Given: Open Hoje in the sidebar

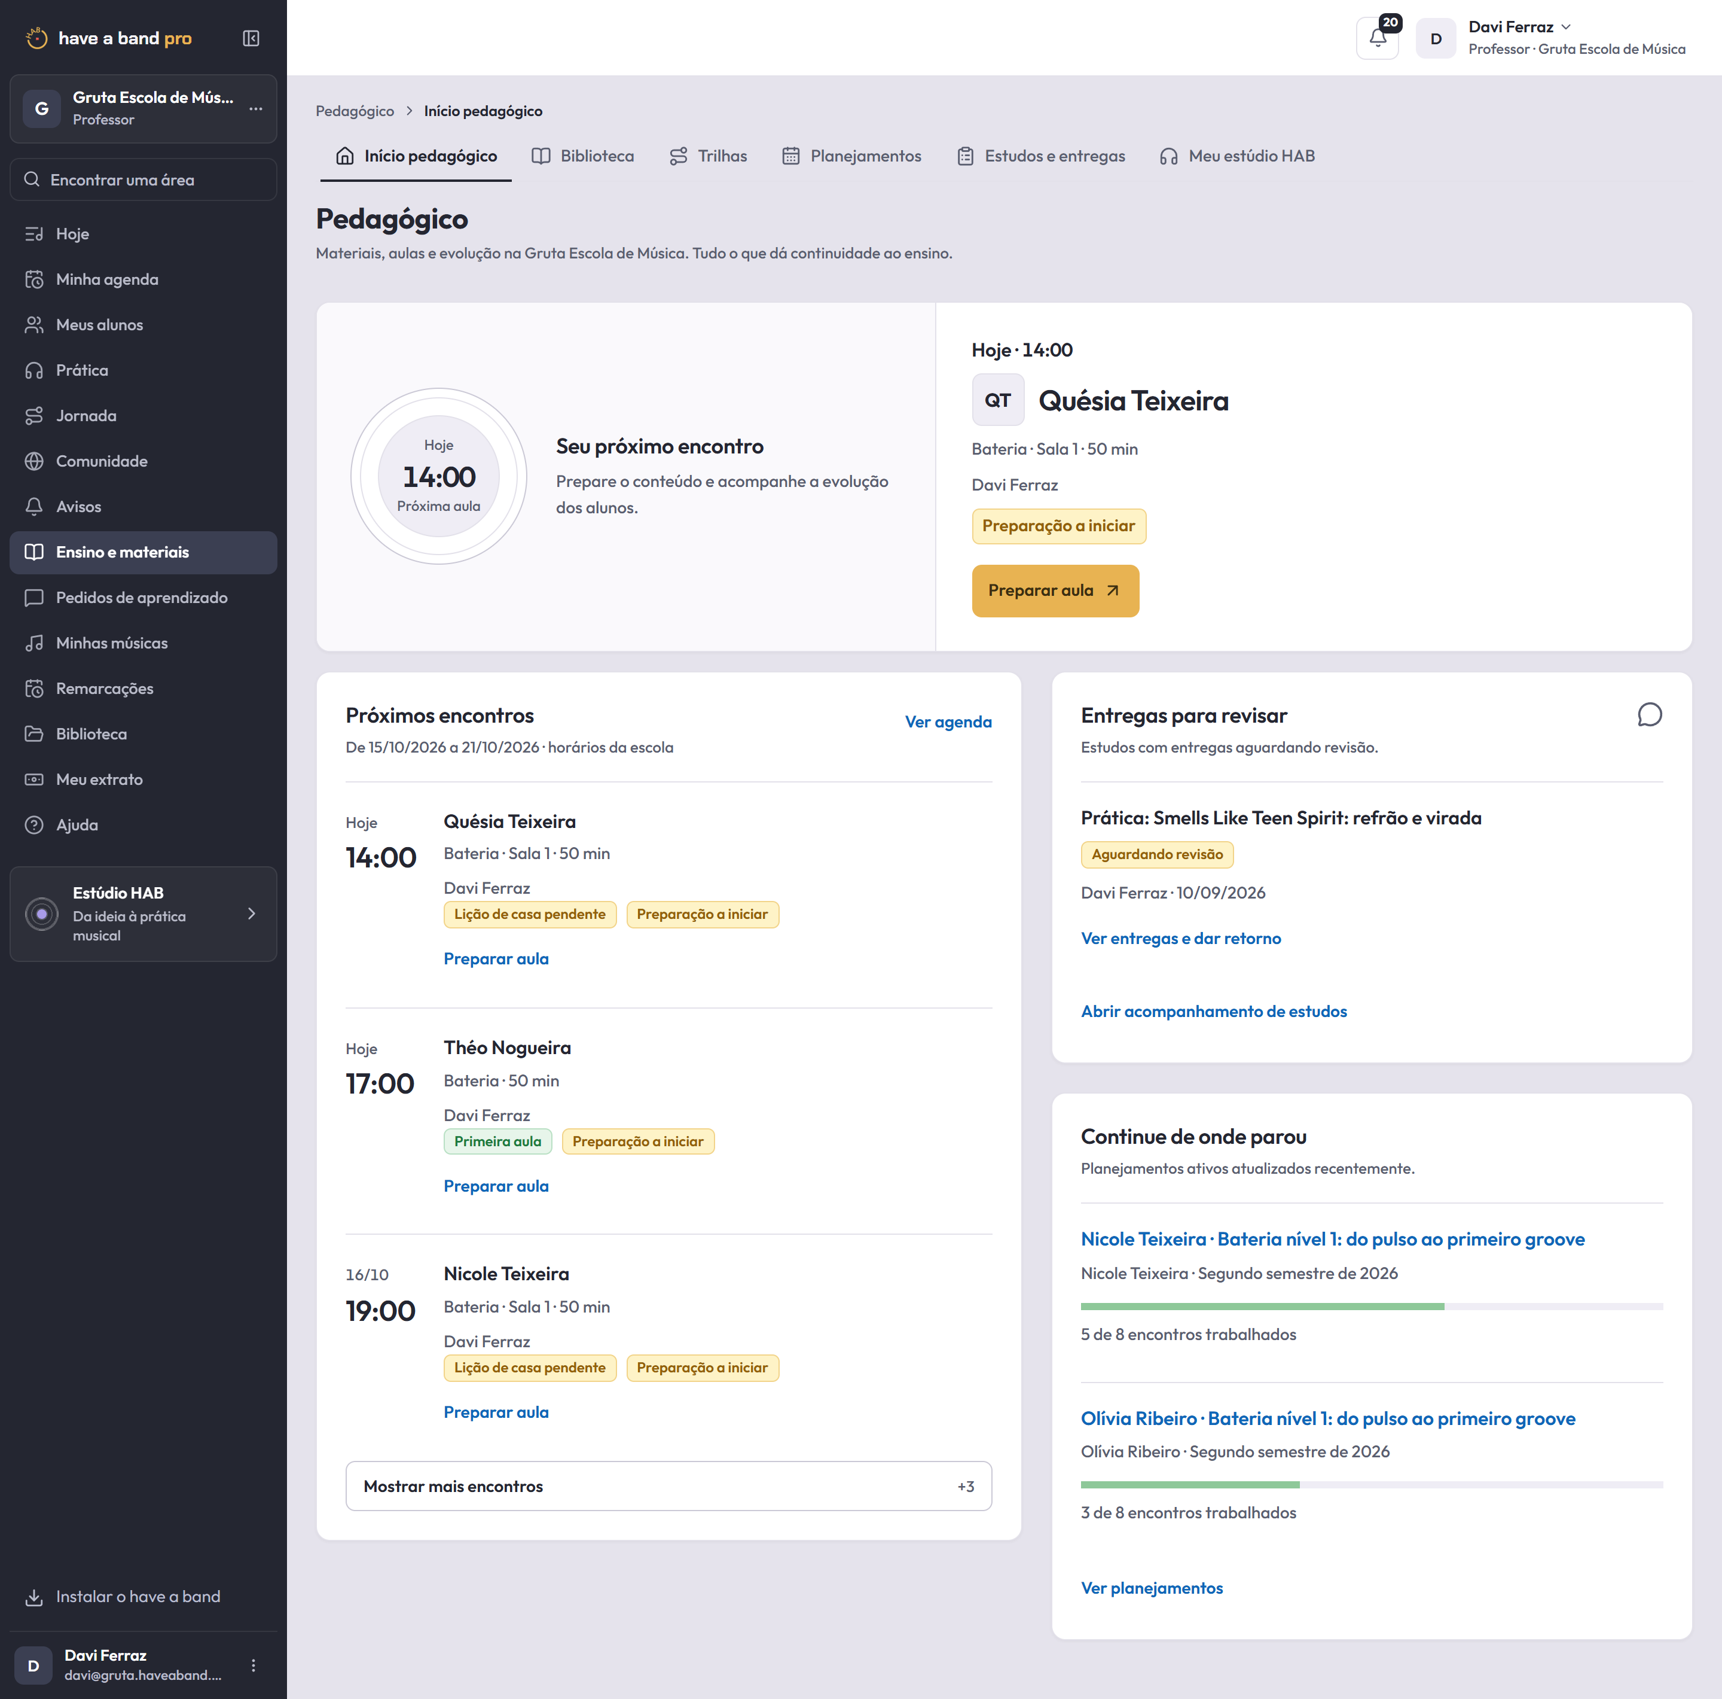Looking at the screenshot, I should tap(143, 234).
